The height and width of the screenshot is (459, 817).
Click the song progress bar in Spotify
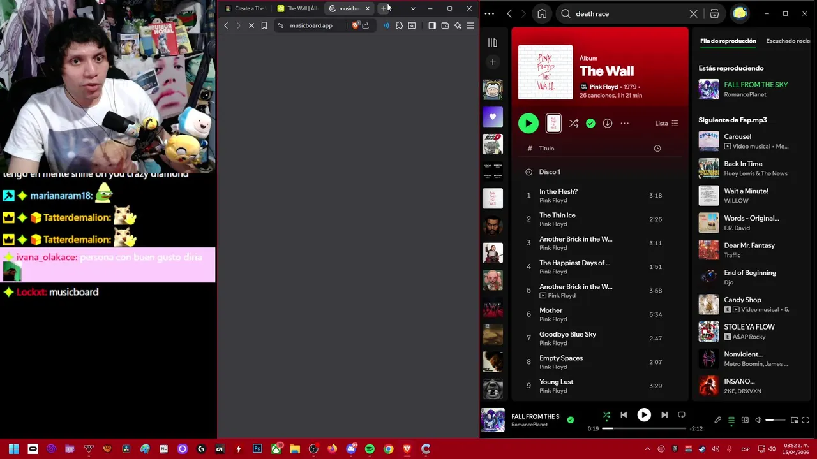pos(644,428)
